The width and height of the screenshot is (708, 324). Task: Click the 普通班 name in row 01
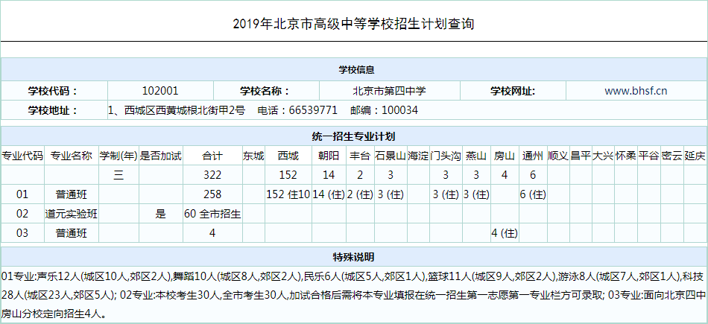[72, 194]
